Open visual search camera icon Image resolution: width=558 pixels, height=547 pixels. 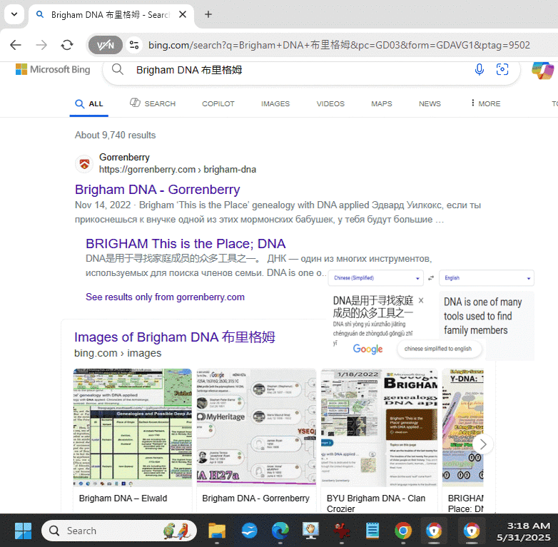point(502,70)
